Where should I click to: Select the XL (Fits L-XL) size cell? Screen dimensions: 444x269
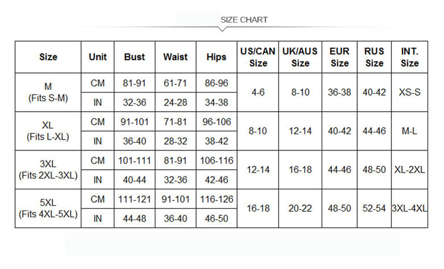click(48, 131)
